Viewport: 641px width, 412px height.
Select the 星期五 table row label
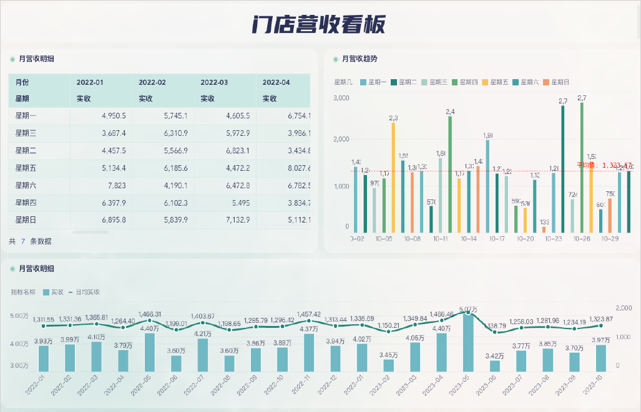pos(26,167)
